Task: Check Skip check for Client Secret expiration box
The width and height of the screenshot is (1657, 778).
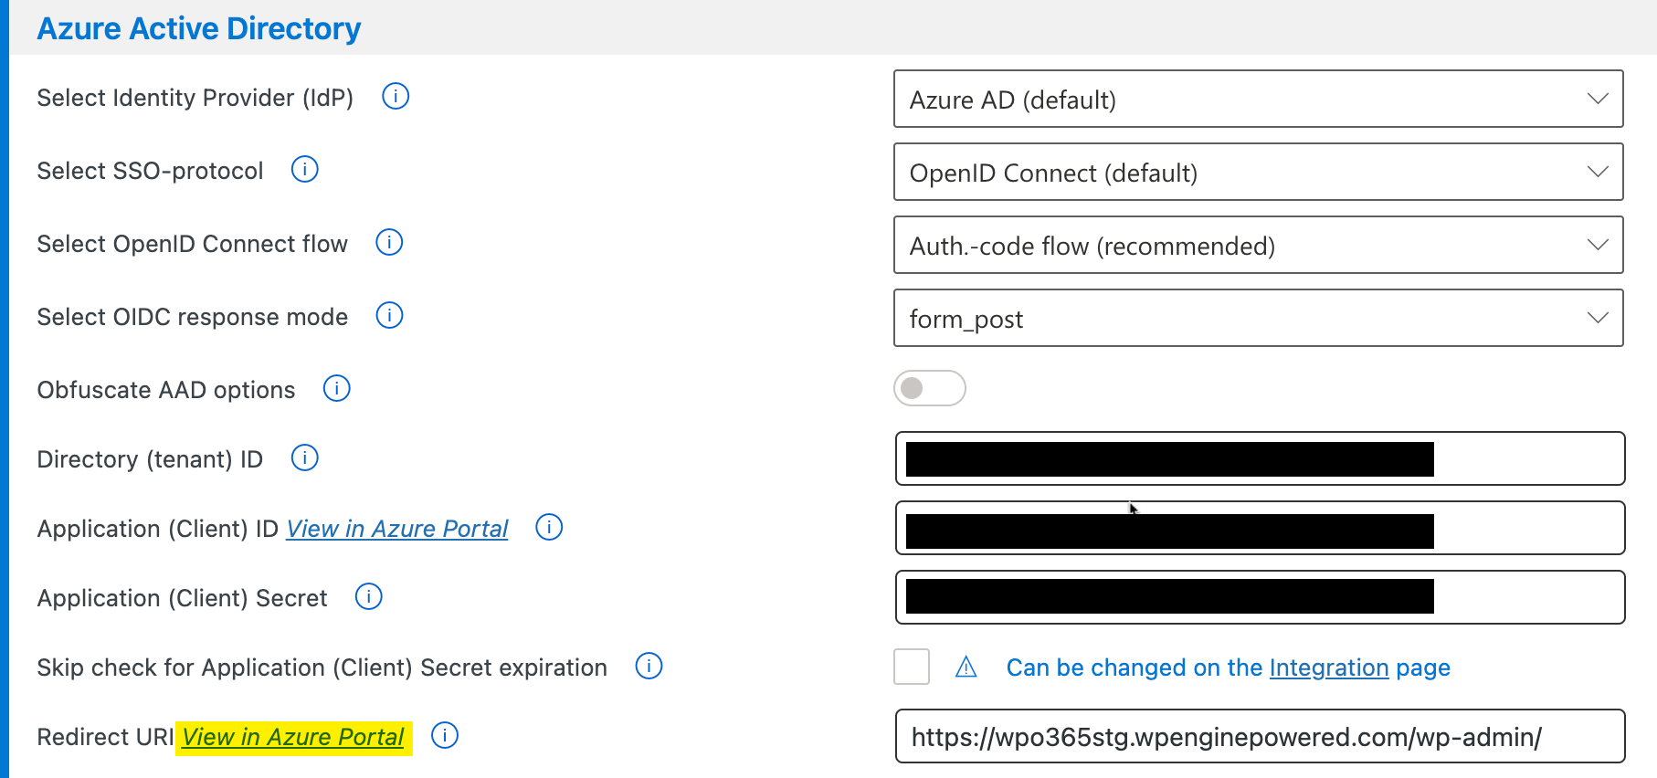Action: [x=912, y=667]
